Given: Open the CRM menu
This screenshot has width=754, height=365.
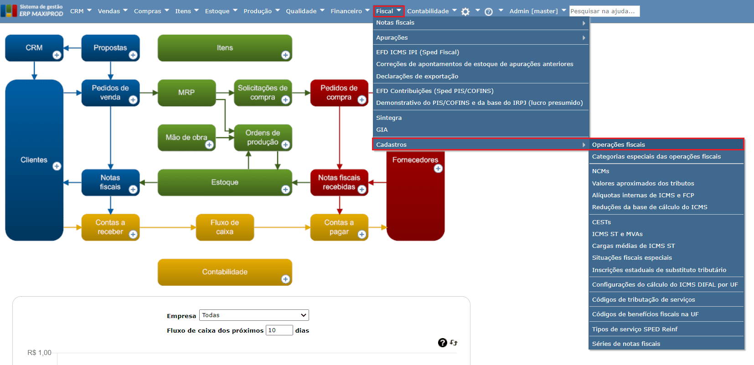Looking at the screenshot, I should coord(81,11).
